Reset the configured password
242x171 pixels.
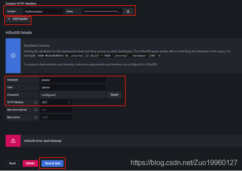click(114, 95)
